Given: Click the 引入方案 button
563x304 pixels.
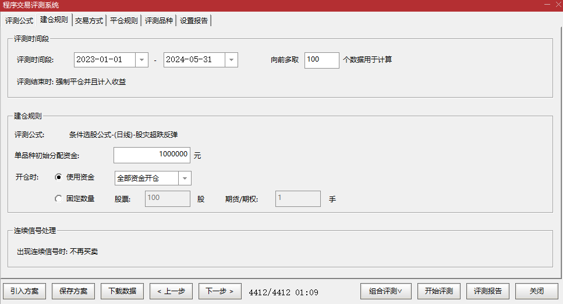Looking at the screenshot, I should click(x=24, y=291).
